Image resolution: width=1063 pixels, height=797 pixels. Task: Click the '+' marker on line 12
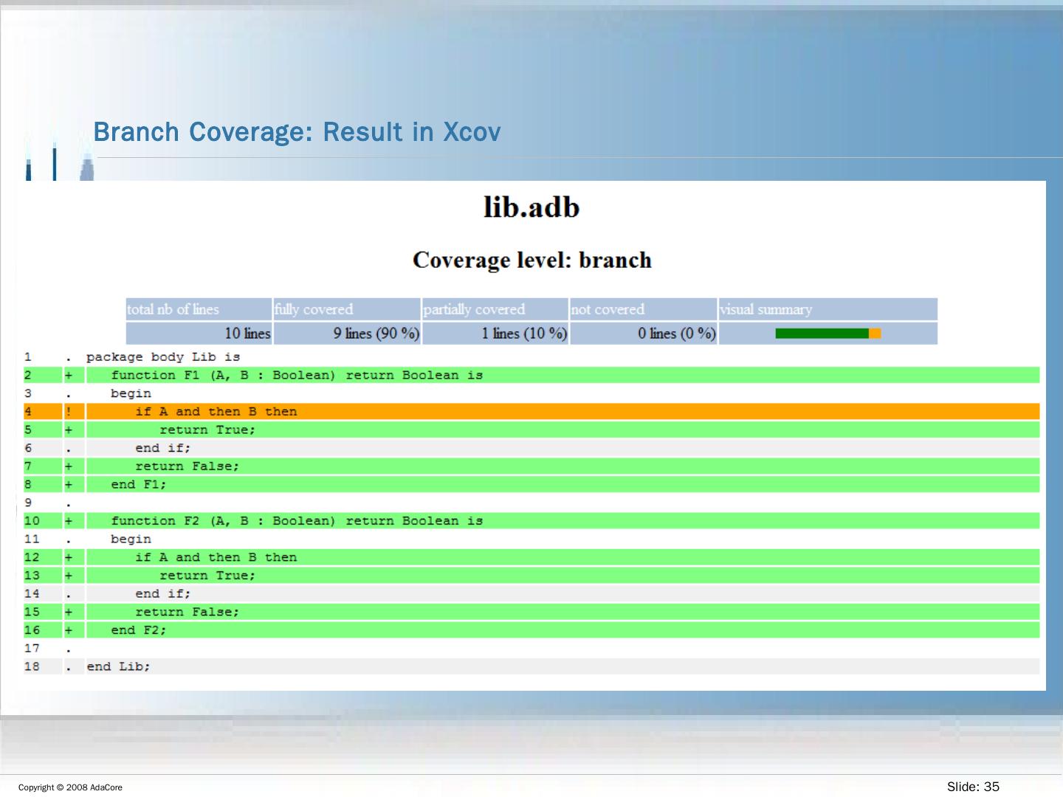[x=69, y=558]
